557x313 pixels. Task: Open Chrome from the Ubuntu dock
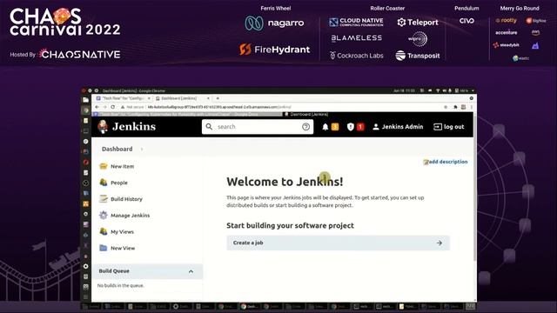click(x=85, y=110)
